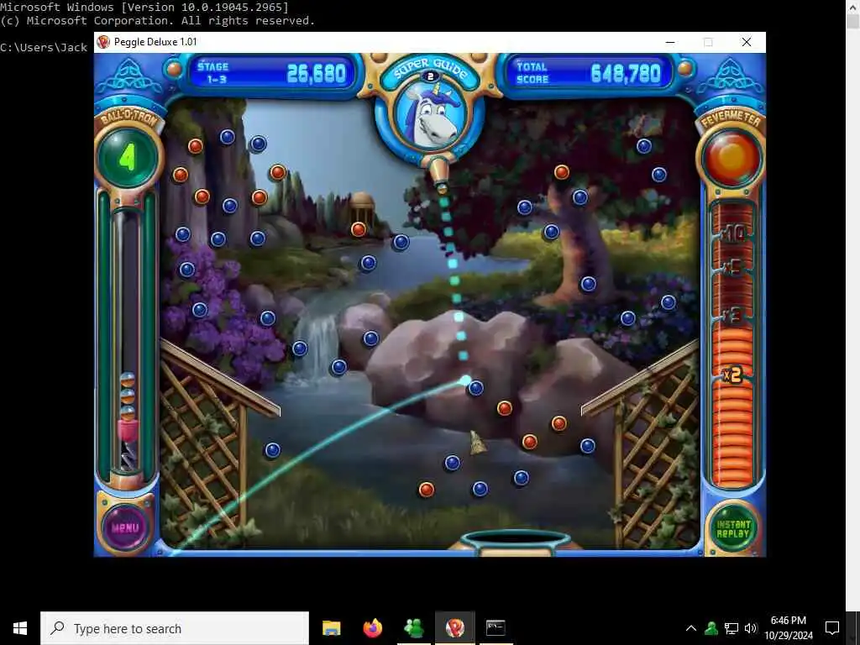This screenshot has height=645, width=860.
Task: Click the stage score 26,680
Action: [317, 74]
